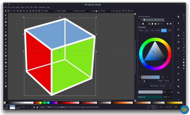Select the Node editing tool
Image resolution: width=190 pixels, height=115 pixels.
pyautogui.click(x=6, y=19)
